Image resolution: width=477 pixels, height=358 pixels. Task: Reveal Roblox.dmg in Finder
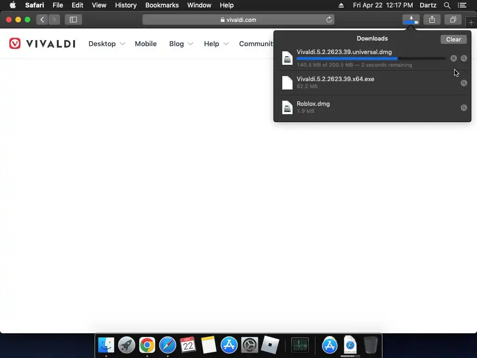point(463,108)
